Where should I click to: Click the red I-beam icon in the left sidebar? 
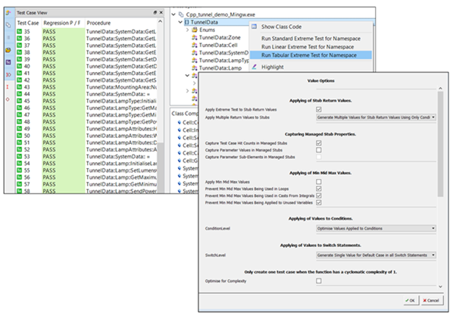(8, 87)
